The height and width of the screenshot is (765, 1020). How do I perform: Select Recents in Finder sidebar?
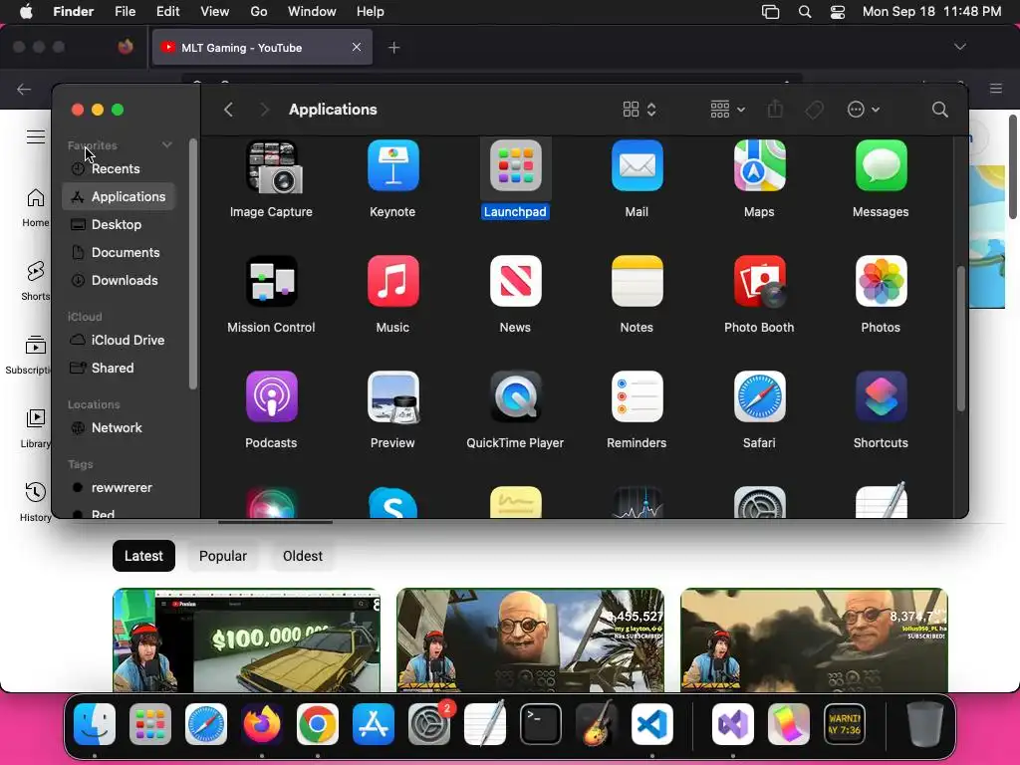[119, 168]
